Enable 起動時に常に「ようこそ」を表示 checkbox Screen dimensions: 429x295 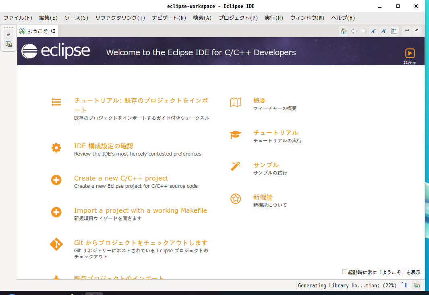[x=345, y=272]
